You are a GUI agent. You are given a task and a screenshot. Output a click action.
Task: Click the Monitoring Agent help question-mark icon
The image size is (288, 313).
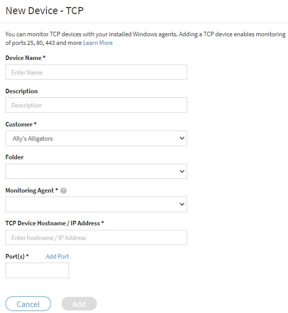point(64,191)
